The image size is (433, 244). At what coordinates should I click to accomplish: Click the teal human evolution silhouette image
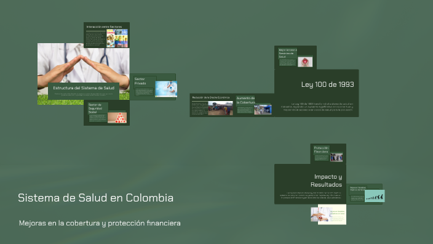pos(375,196)
